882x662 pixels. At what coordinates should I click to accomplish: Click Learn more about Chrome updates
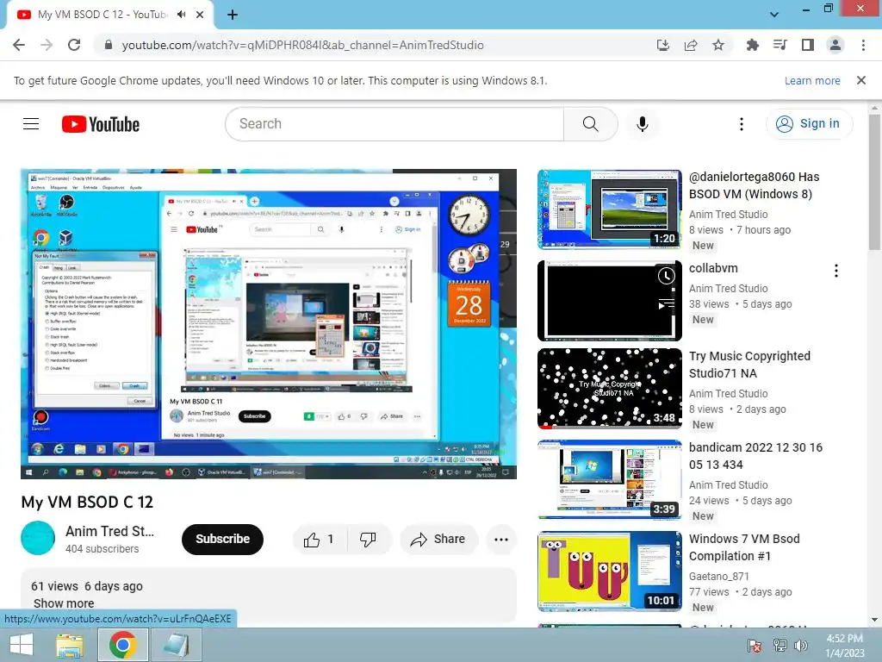(x=812, y=80)
